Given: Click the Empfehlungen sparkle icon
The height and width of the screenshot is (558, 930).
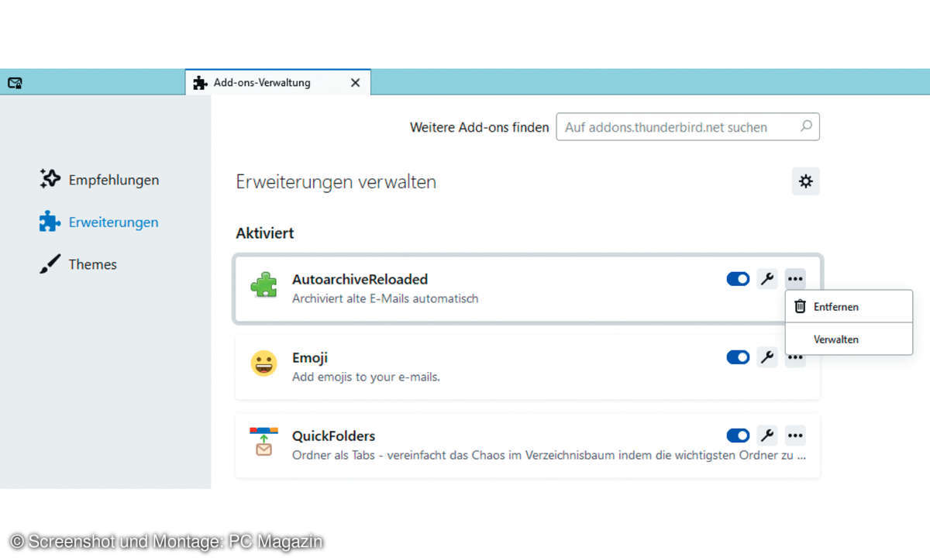Looking at the screenshot, I should point(50,179).
